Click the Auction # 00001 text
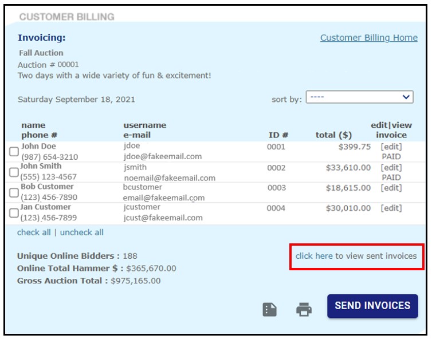The height and width of the screenshot is (339, 432). [x=49, y=65]
